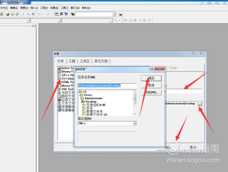Screen dimensions: 228x172
Task: Open the second WizardBar filter combo dropdown
Action: click(59, 20)
